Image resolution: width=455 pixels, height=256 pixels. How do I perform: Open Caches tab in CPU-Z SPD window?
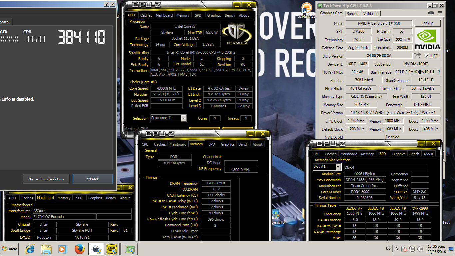click(x=331, y=154)
